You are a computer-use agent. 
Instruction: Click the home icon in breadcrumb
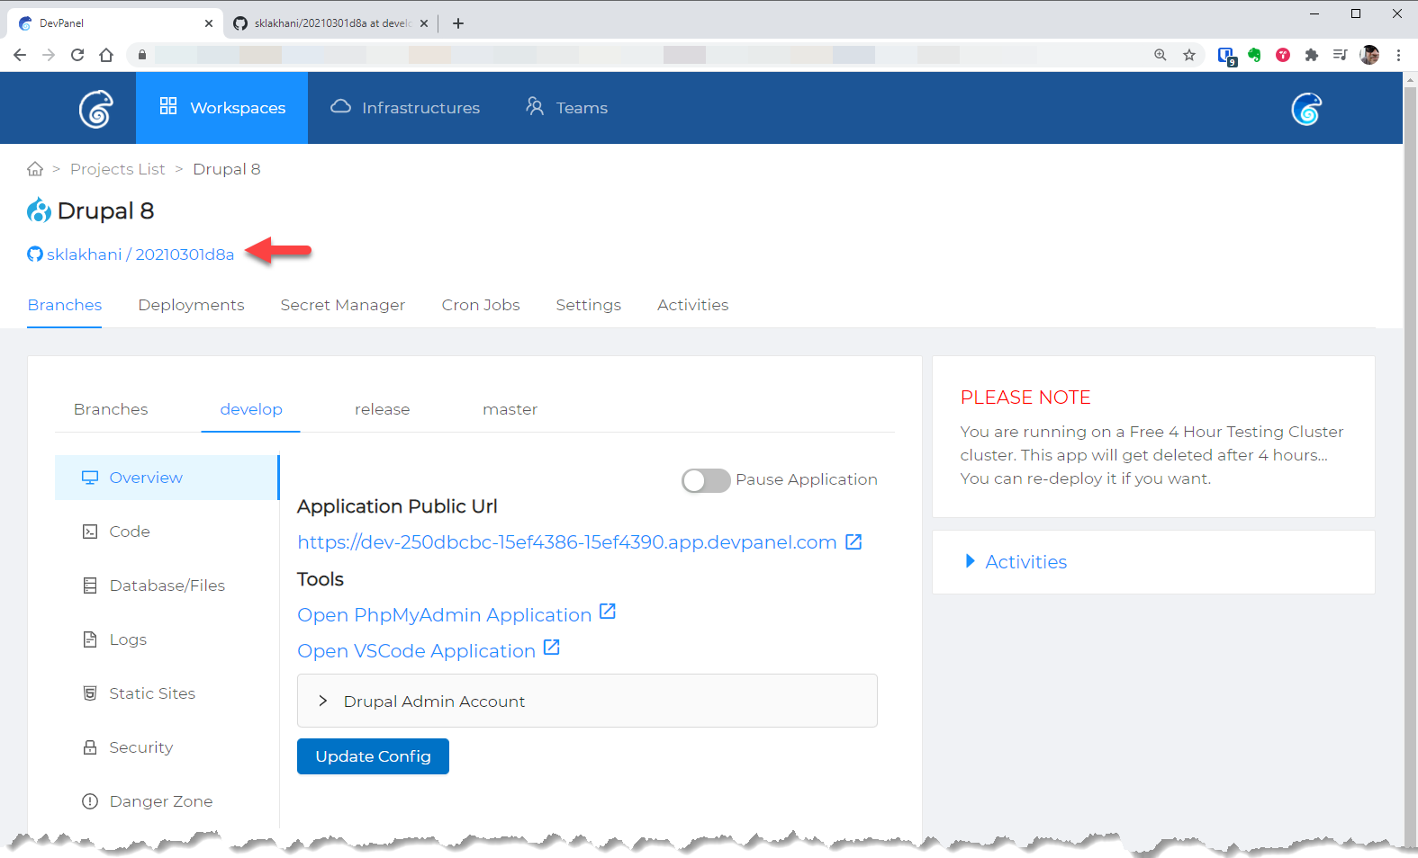click(x=35, y=169)
